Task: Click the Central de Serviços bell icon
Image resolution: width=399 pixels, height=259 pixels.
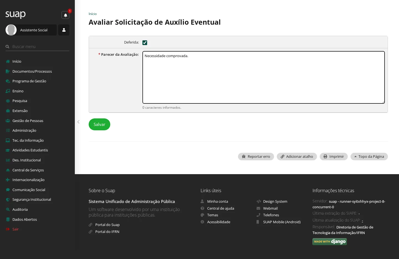Action: point(8,170)
